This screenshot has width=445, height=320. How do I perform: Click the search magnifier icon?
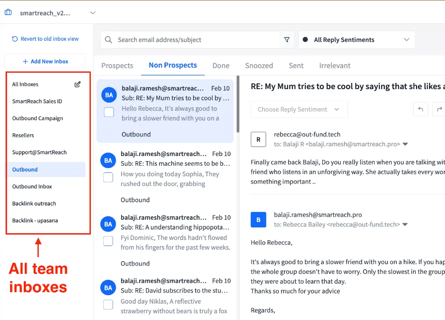pos(108,40)
